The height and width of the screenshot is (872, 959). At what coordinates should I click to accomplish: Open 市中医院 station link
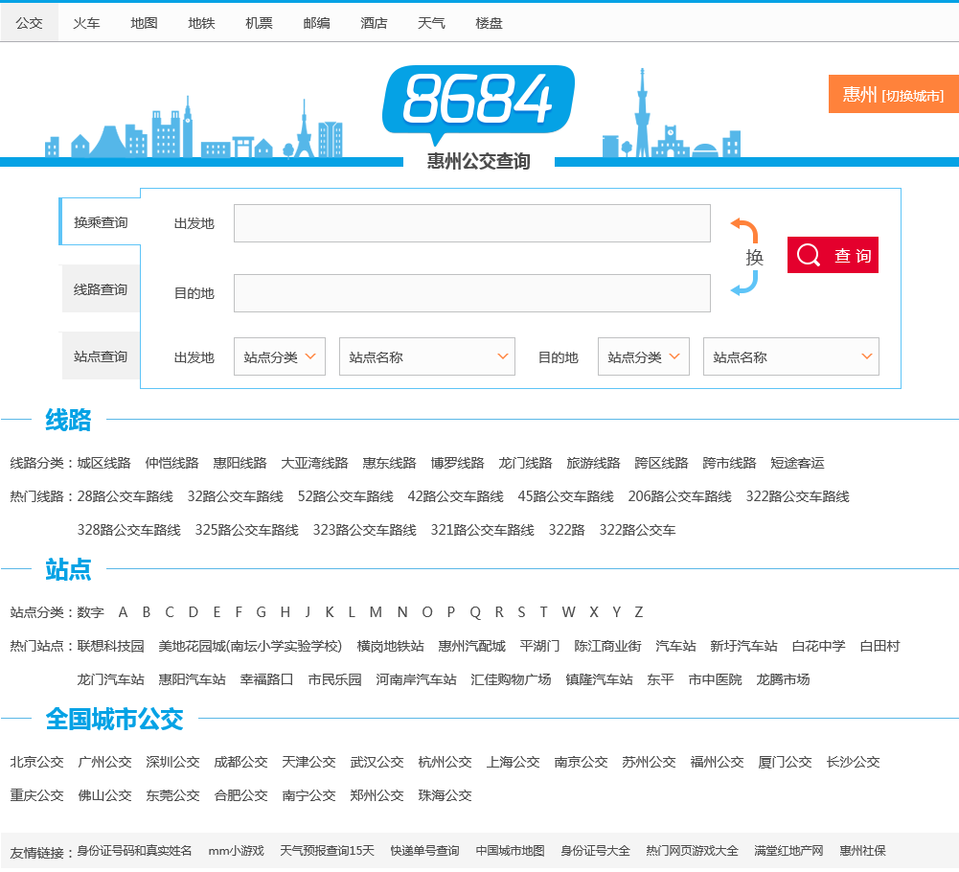point(715,679)
